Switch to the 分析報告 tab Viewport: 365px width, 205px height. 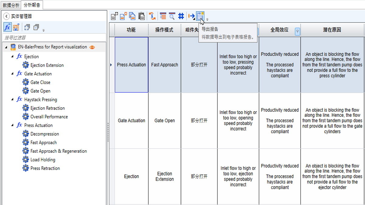pos(32,5)
